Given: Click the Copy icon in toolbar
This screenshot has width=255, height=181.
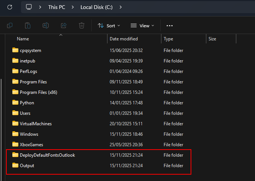Looking at the screenshot, I should pos(10,26).
